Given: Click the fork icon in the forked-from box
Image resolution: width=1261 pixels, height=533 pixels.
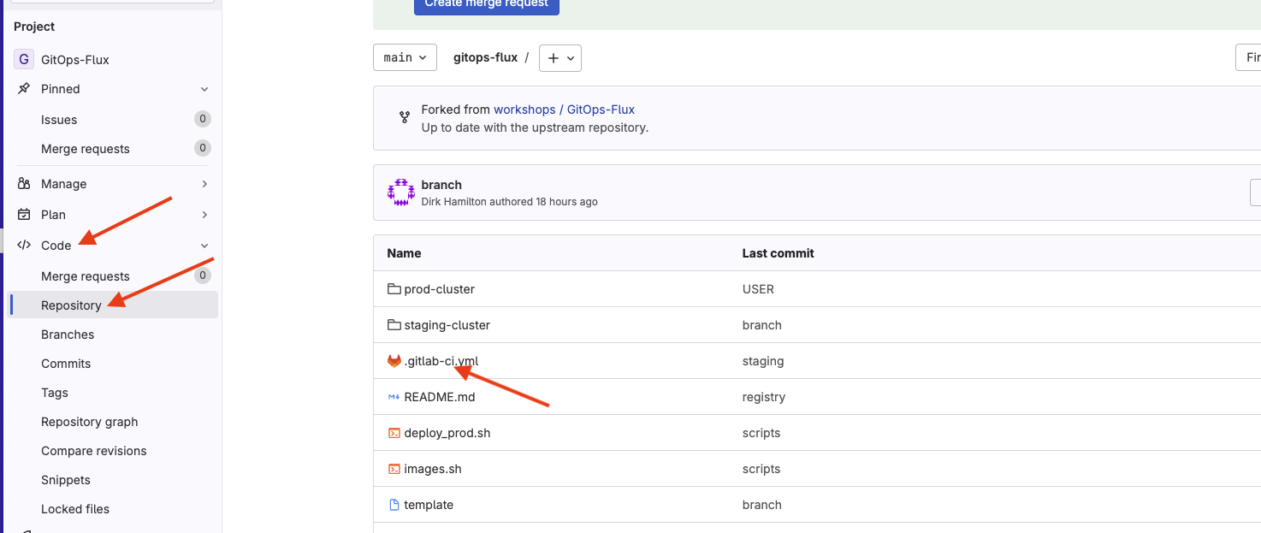Looking at the screenshot, I should 405,117.
